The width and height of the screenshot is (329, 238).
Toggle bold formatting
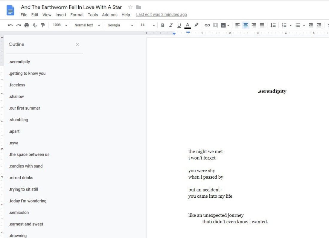pyautogui.click(x=163, y=25)
